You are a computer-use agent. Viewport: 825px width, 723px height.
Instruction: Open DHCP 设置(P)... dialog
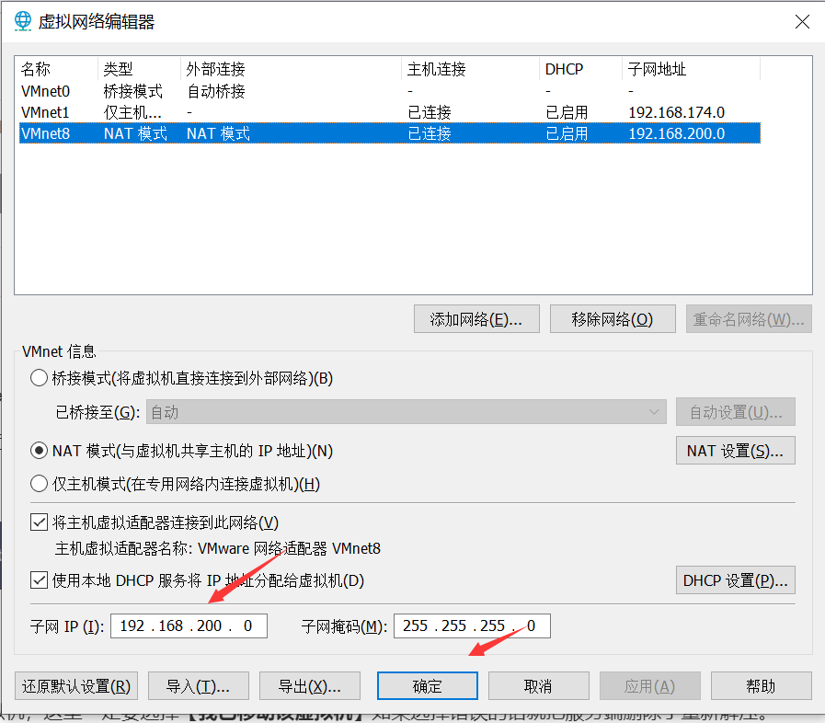point(736,580)
